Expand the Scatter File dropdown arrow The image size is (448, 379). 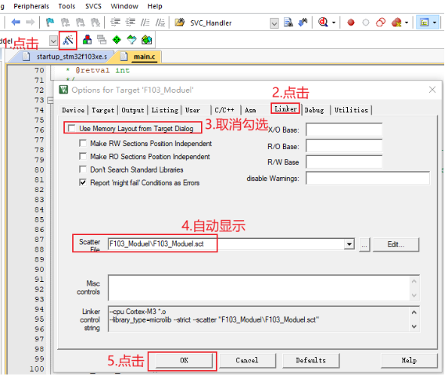click(x=349, y=244)
